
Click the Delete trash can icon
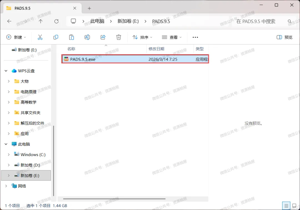coord(119,37)
